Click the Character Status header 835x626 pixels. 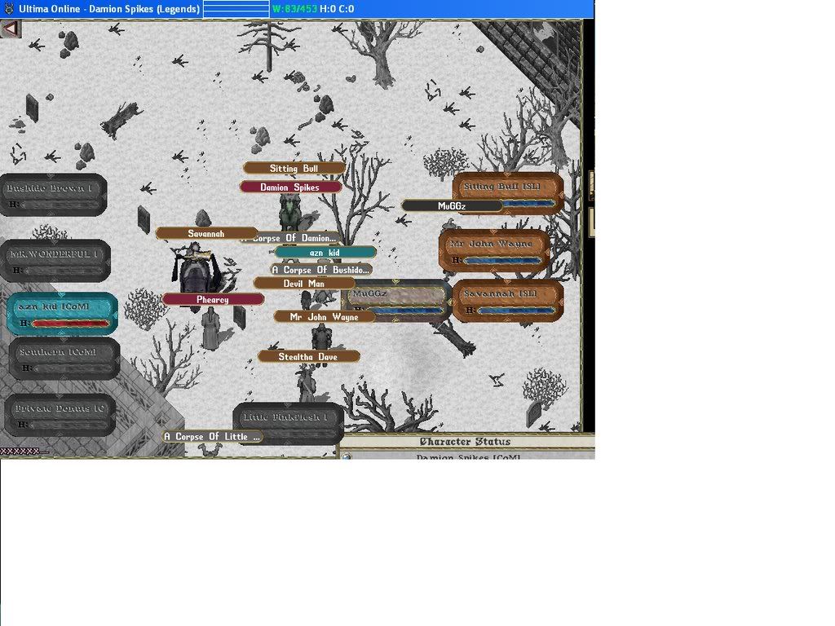(465, 441)
